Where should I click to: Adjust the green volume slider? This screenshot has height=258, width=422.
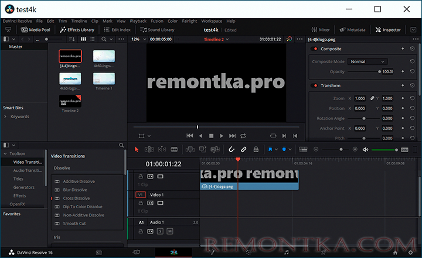(384, 150)
